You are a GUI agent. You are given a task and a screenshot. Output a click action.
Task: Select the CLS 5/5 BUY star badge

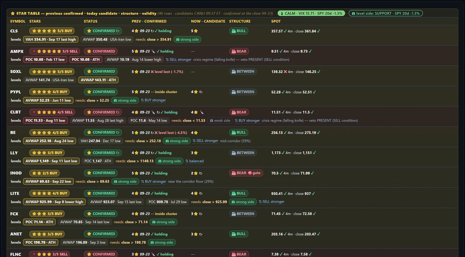coord(52,31)
